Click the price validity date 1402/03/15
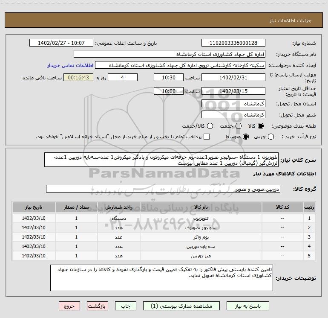This screenshot has height=318, width=328. coord(233,91)
